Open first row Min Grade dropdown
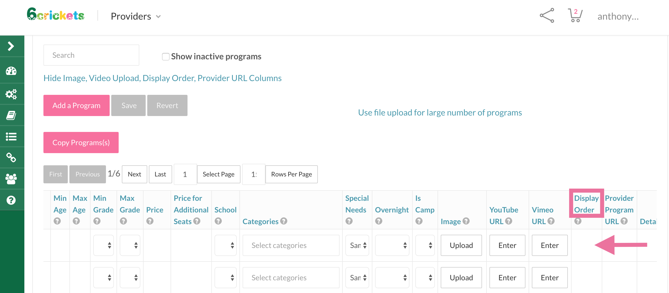The image size is (669, 293). click(x=104, y=245)
